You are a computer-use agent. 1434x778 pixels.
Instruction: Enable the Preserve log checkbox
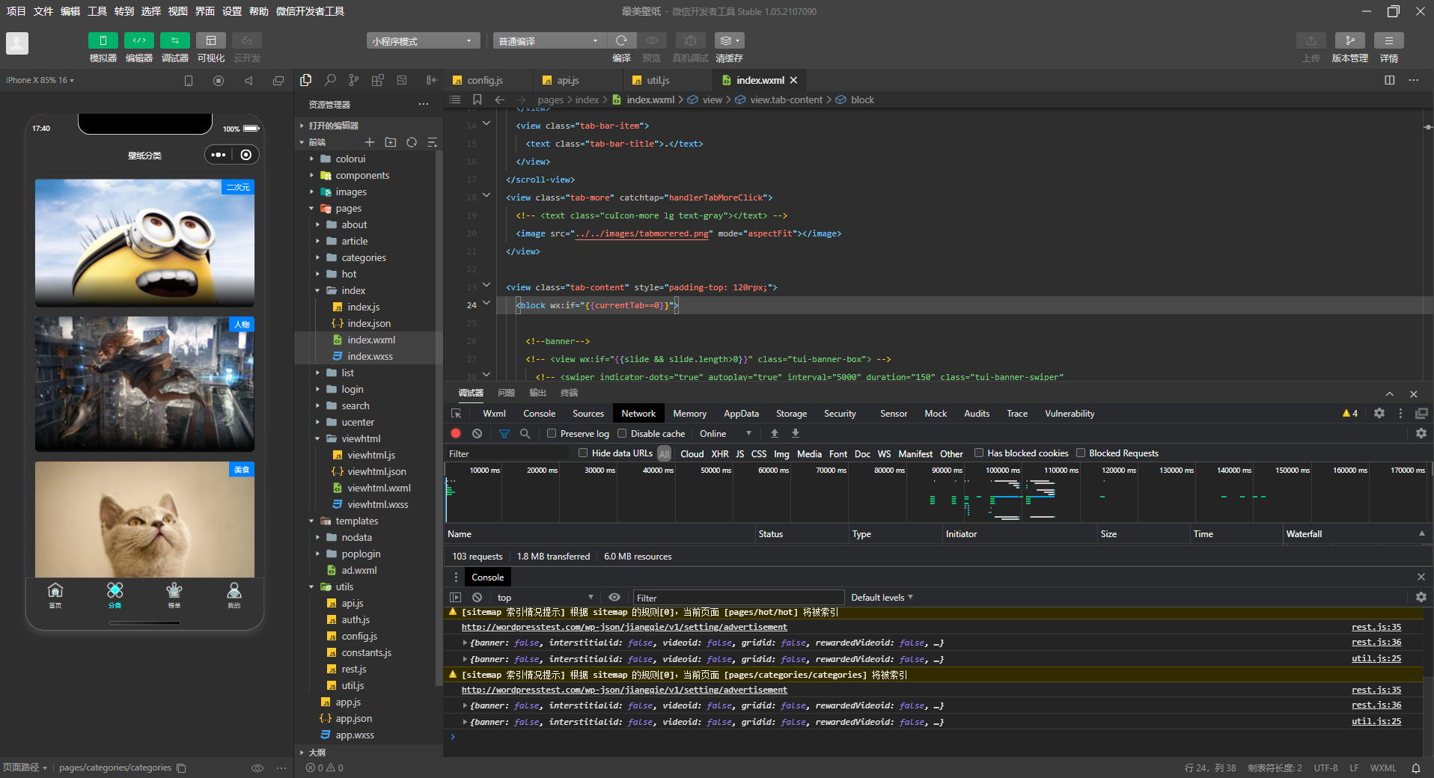click(x=552, y=433)
